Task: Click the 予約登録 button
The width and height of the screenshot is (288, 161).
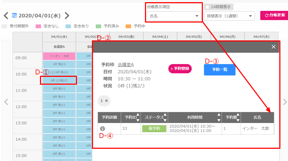Action: click(x=180, y=69)
